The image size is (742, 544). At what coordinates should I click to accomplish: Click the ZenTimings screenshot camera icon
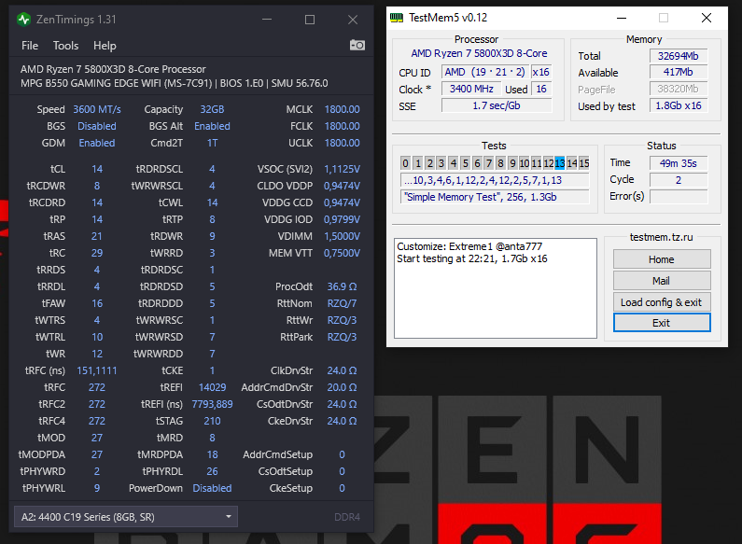[357, 45]
